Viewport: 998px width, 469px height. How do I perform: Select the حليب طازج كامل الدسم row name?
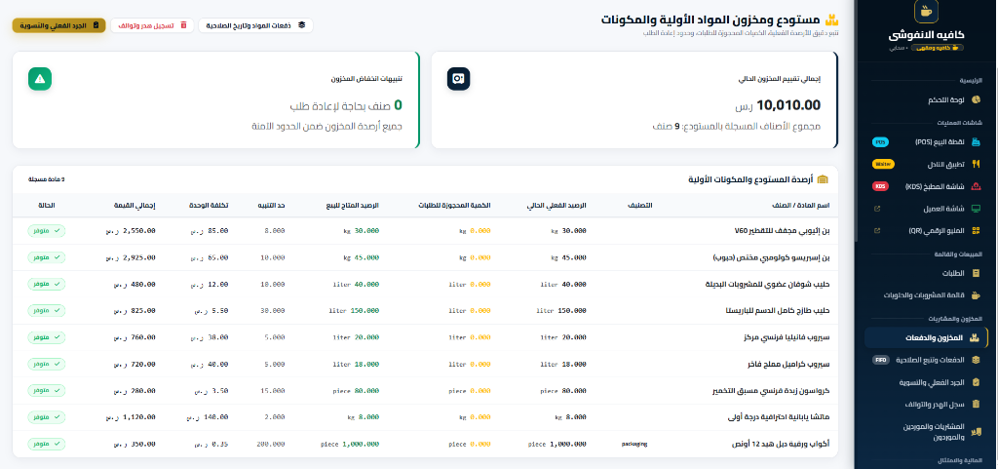point(779,311)
